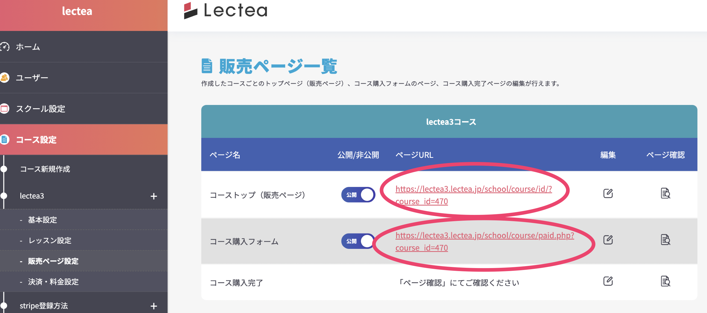Open 決済・料金設定 submenu item
Viewport: 707px width, 313px height.
coord(53,282)
